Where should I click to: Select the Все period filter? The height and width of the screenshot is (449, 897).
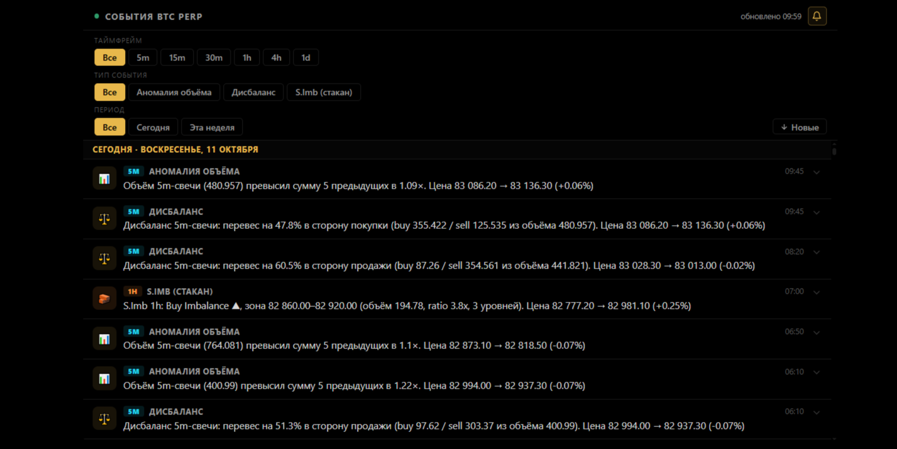(x=110, y=127)
